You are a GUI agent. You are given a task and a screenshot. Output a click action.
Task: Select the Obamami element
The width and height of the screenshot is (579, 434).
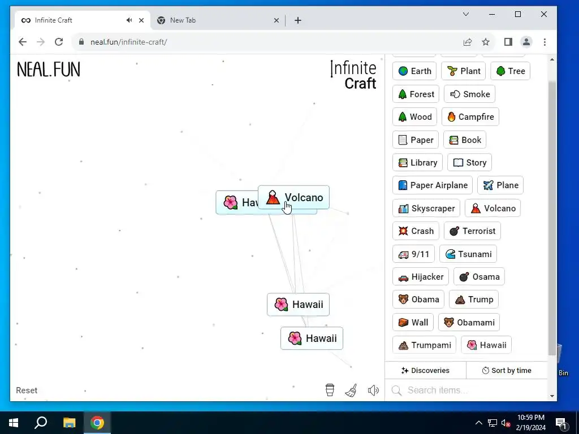click(469, 322)
